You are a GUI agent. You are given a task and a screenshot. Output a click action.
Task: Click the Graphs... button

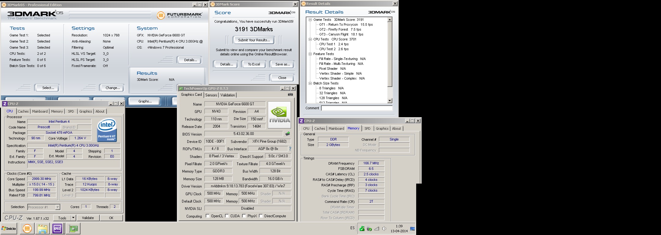click(145, 101)
